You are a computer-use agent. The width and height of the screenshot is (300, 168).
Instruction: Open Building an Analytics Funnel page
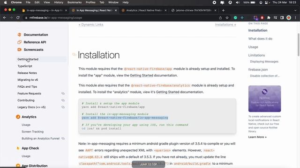41,139
